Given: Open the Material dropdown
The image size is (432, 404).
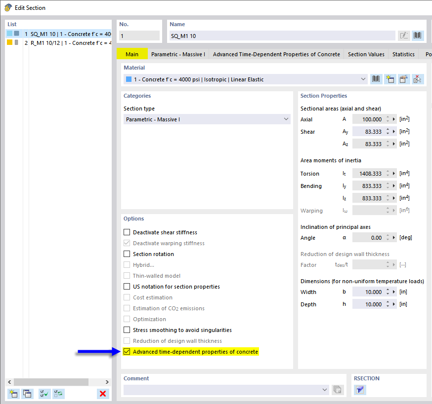Looking at the screenshot, I should click(x=363, y=79).
